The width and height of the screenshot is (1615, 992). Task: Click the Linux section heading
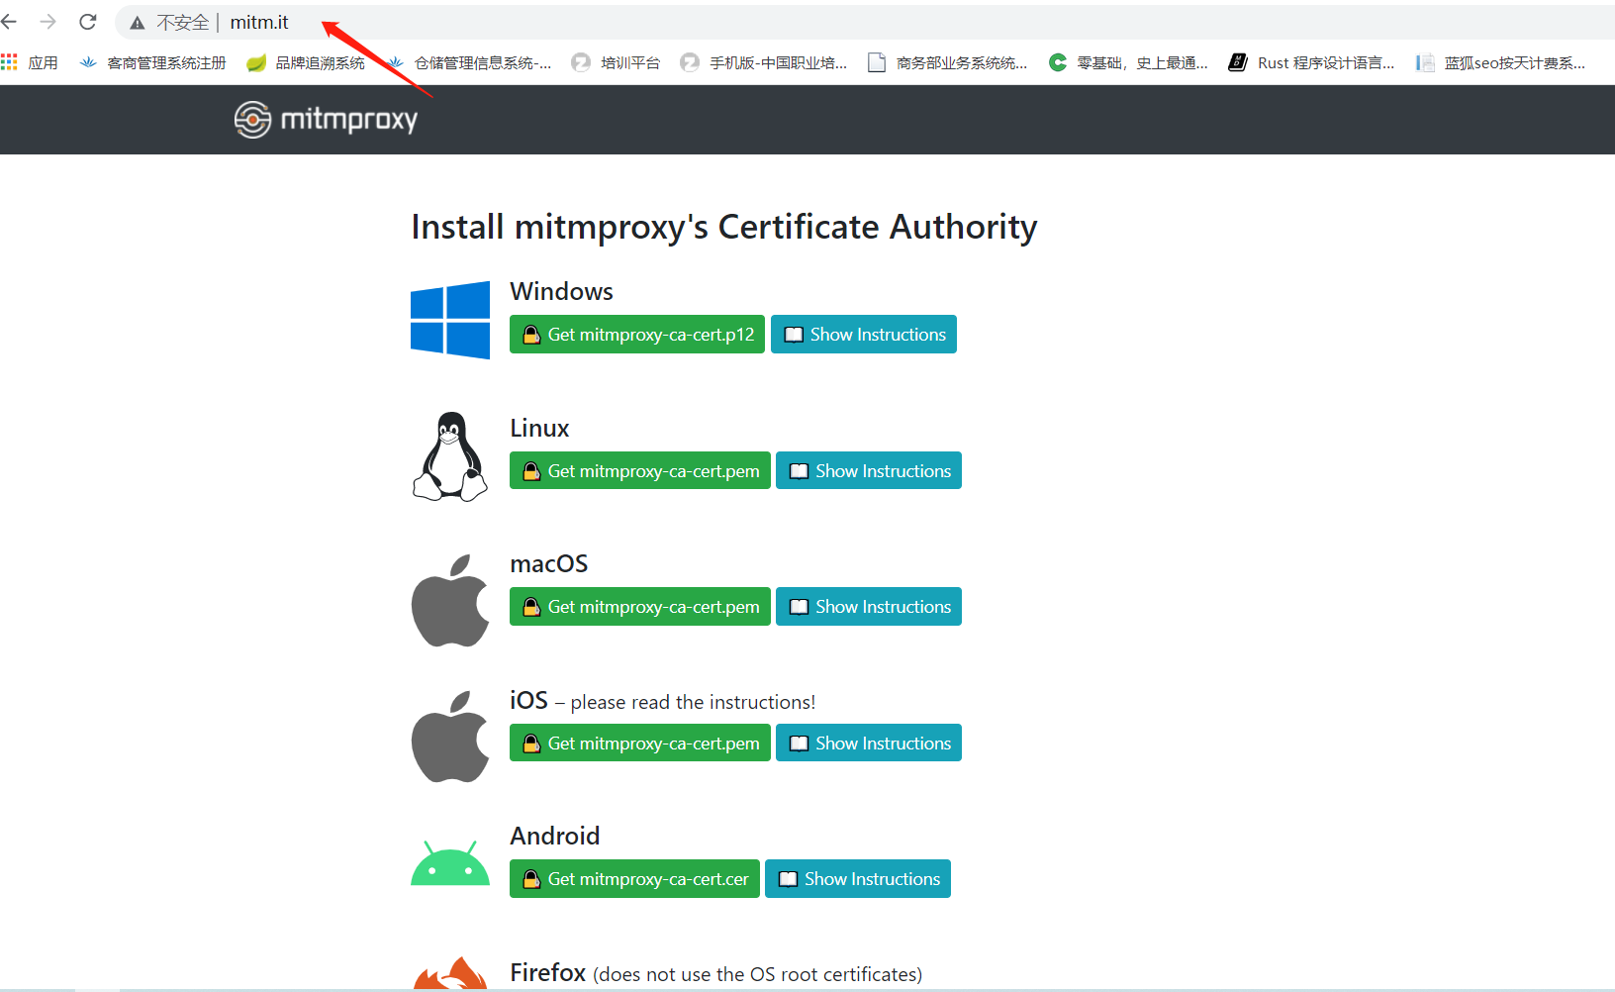[x=539, y=428]
